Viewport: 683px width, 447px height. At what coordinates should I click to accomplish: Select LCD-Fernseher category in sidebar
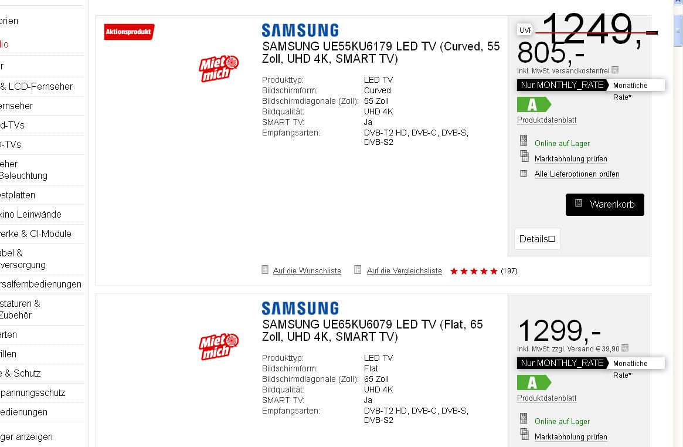[x=36, y=86]
